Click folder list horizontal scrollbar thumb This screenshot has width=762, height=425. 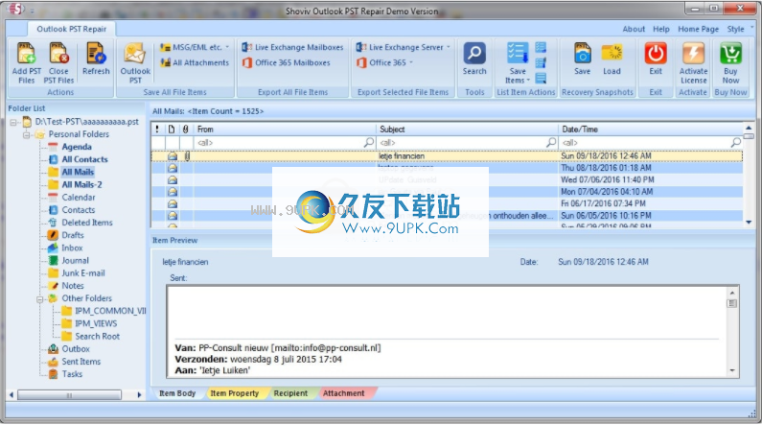pos(69,395)
